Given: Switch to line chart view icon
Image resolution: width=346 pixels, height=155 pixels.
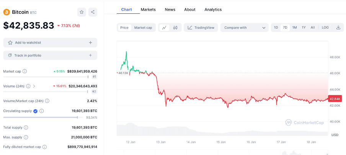Looking at the screenshot, I should click(x=164, y=27).
